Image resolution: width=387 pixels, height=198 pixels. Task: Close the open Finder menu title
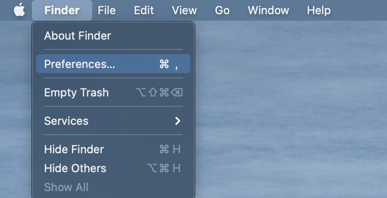coord(62,10)
